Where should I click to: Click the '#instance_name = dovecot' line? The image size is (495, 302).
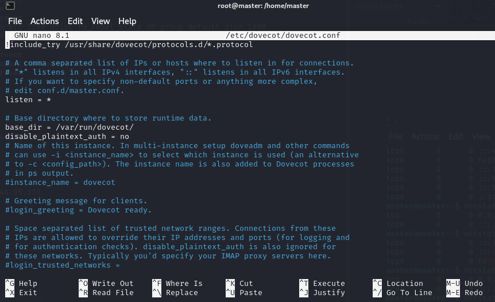60,183
